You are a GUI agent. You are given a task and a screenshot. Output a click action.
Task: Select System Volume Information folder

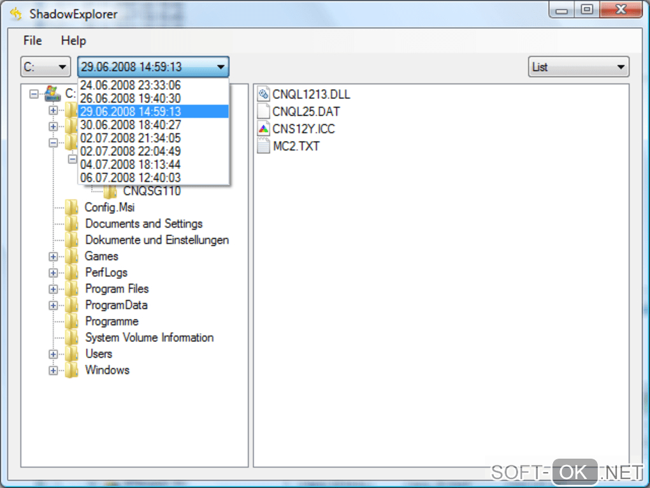point(150,337)
